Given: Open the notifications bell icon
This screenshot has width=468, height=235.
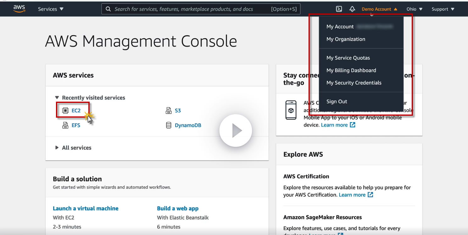Looking at the screenshot, I should point(352,9).
